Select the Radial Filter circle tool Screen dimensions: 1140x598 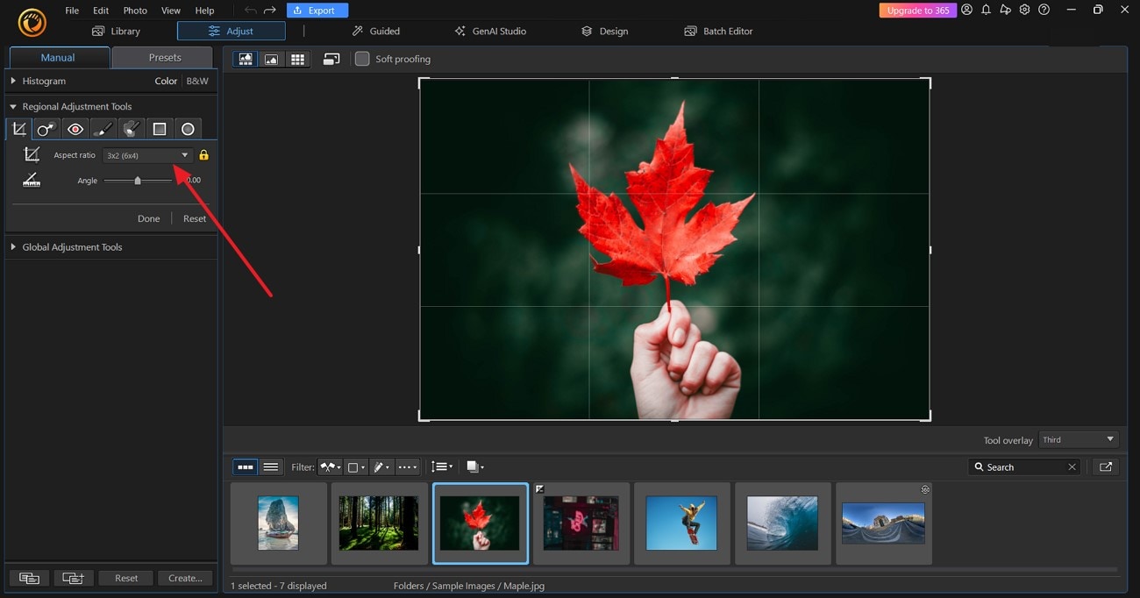(x=188, y=129)
